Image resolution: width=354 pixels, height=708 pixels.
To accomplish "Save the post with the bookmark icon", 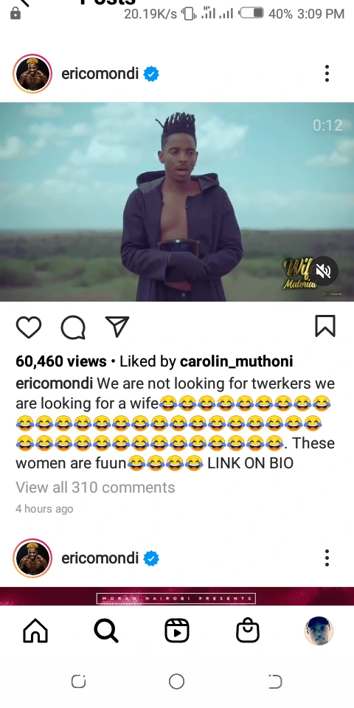I will coord(325,327).
